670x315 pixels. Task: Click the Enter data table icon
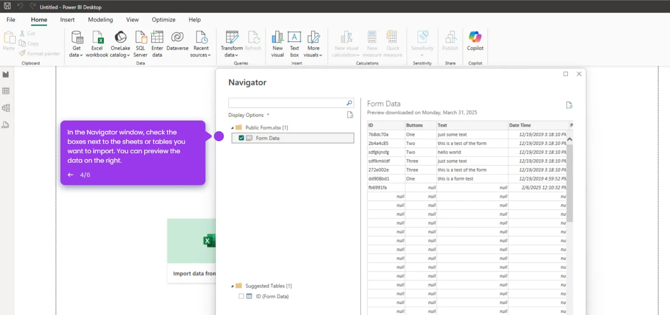click(x=157, y=37)
